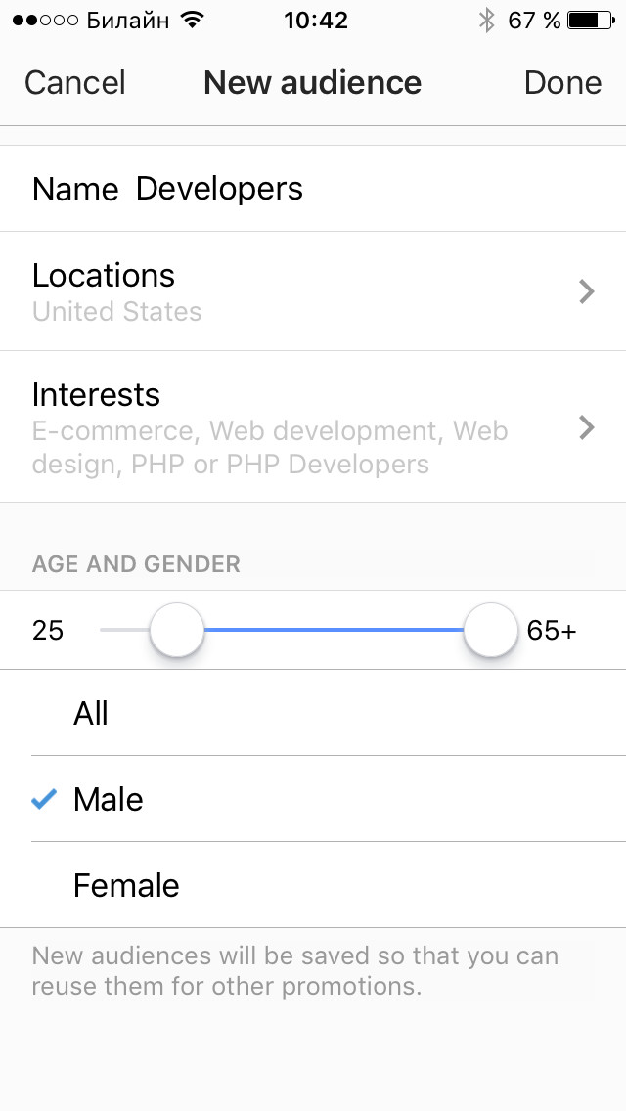Screen dimensions: 626x1111
Task: Tap the Wi-Fi signal icon
Action: (193, 21)
